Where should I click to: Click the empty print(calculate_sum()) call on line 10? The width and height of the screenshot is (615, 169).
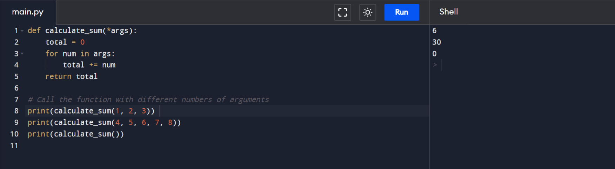click(75, 134)
